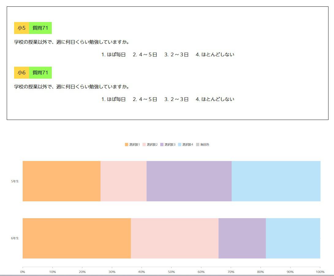Screen dimensions: 334x276
Task: Click the purple segment of the 6年生 bar
Action: pyautogui.click(x=242, y=238)
